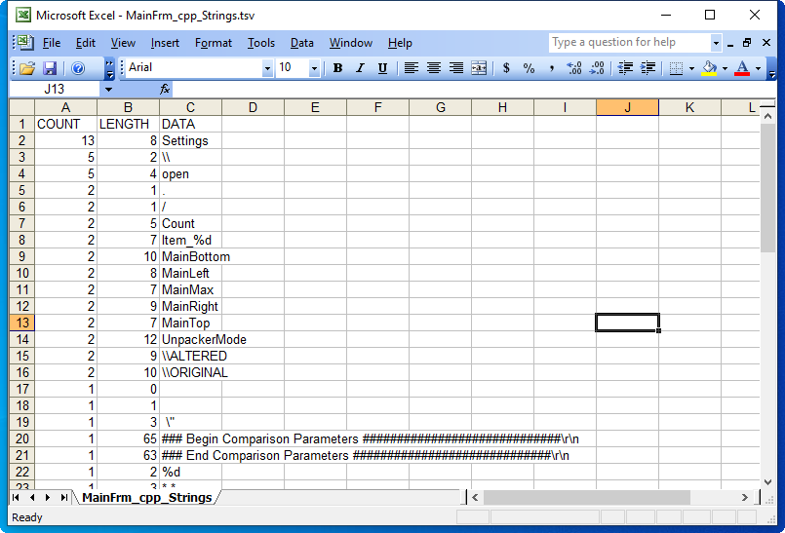Click the column C header
This screenshot has width=785, height=533.
click(x=190, y=107)
